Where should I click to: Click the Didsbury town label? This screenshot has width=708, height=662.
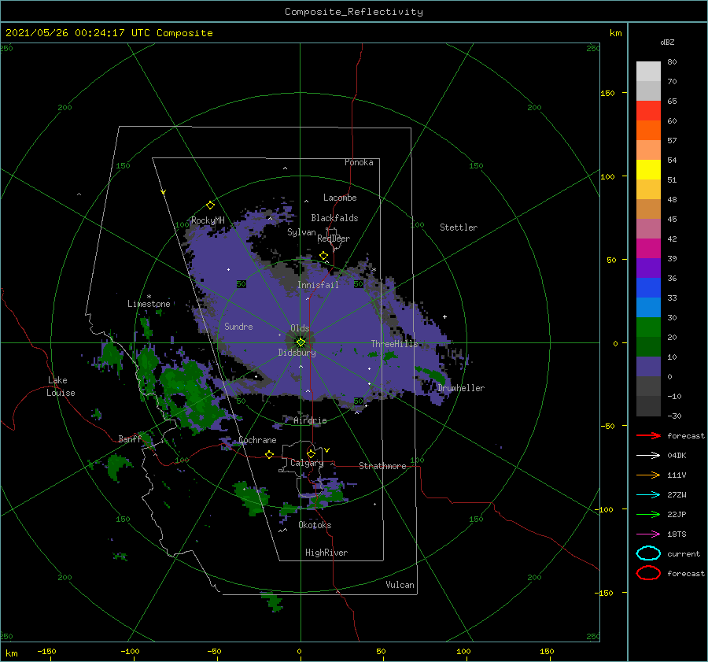coord(297,353)
